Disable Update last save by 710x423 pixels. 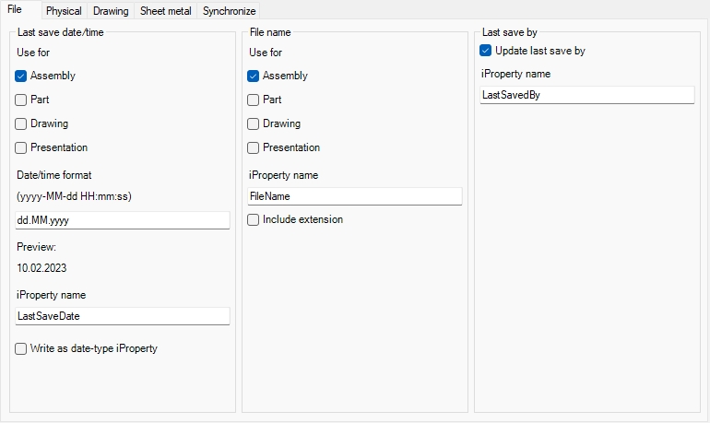pos(486,51)
